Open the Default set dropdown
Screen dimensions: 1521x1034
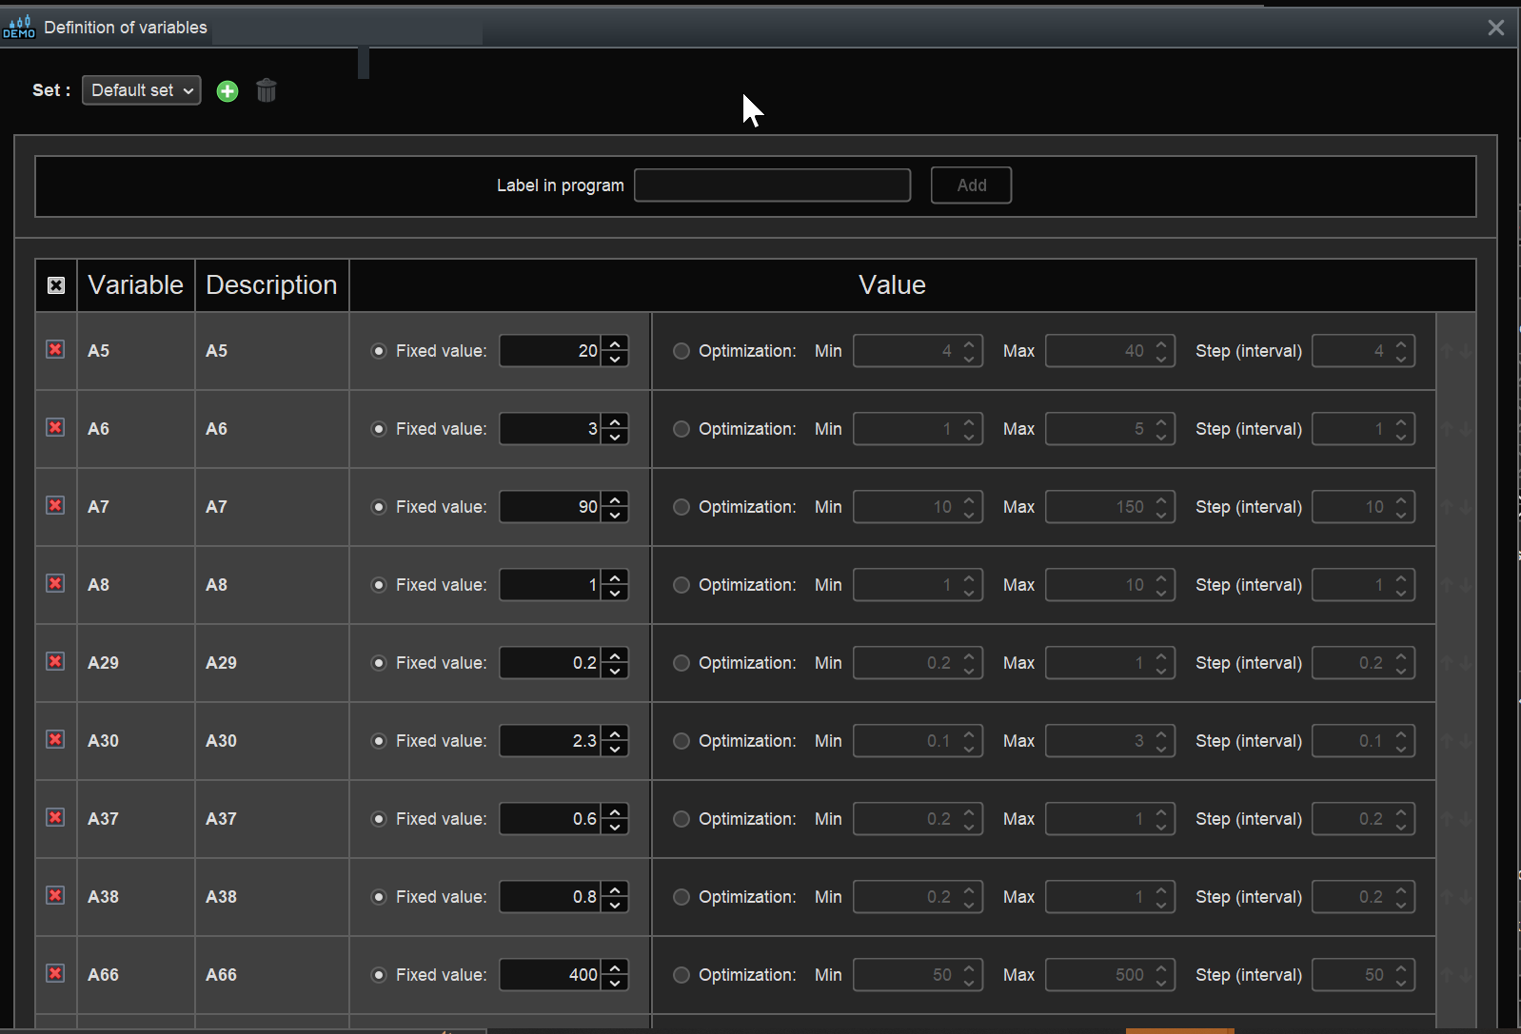pyautogui.click(x=142, y=90)
